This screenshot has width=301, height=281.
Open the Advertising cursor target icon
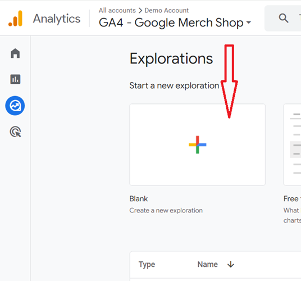pos(15,132)
